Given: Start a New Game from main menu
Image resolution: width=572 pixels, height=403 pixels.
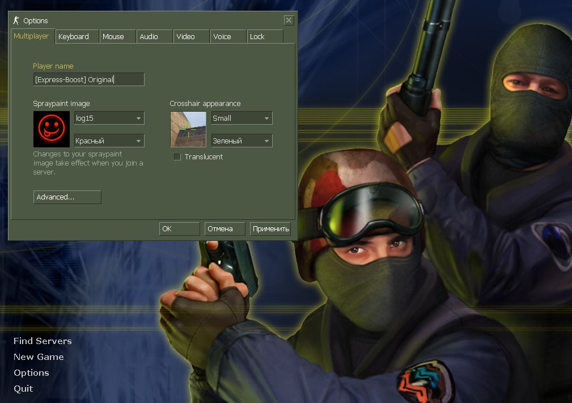Looking at the screenshot, I should point(39,357).
